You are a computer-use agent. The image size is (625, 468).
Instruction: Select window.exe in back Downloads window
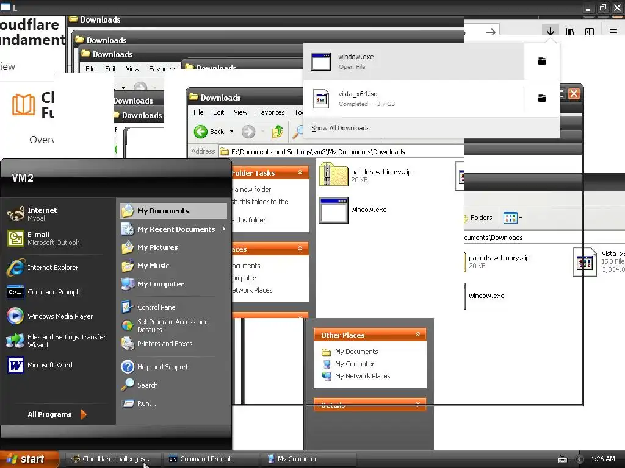pyautogui.click(x=485, y=296)
